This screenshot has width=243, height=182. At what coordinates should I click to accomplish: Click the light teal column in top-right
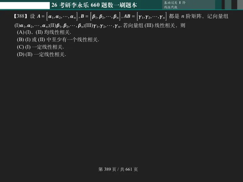click(228, 4)
